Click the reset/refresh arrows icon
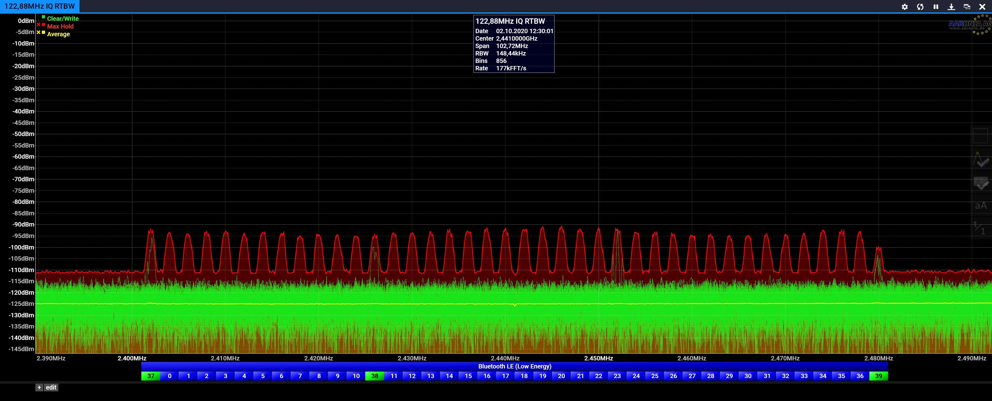This screenshot has height=401, width=992. (920, 7)
